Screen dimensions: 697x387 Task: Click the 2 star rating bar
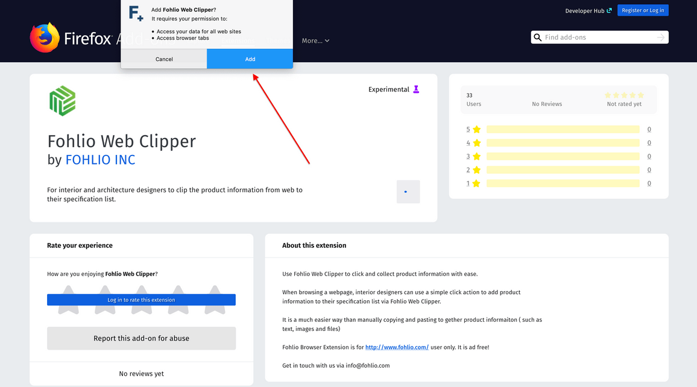point(563,170)
